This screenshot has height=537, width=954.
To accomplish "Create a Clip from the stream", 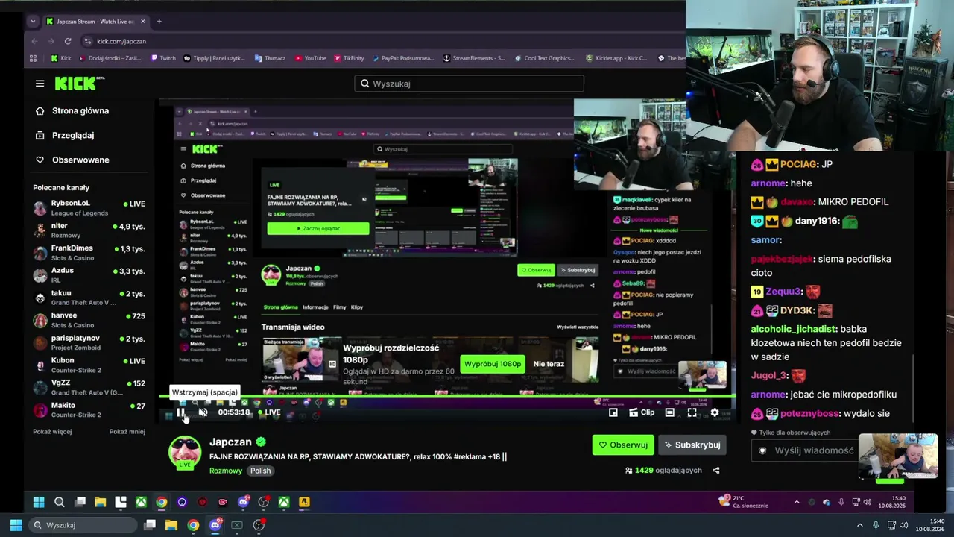I will [642, 412].
